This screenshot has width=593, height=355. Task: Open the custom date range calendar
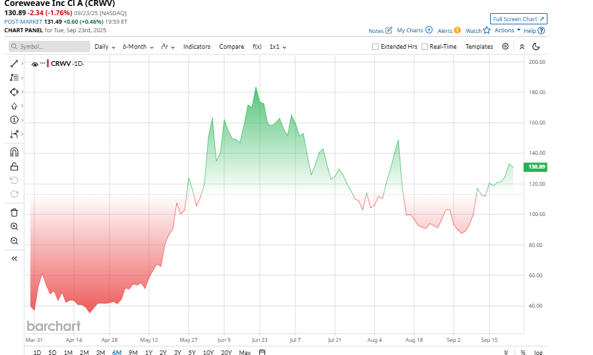(x=262, y=352)
